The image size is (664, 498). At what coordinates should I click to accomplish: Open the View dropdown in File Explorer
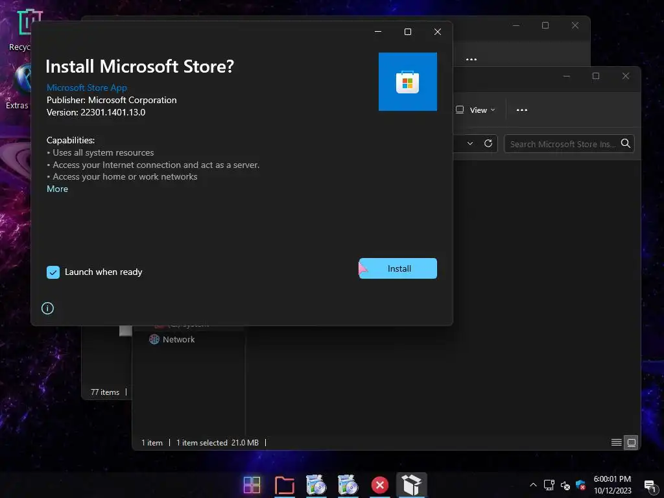(476, 110)
